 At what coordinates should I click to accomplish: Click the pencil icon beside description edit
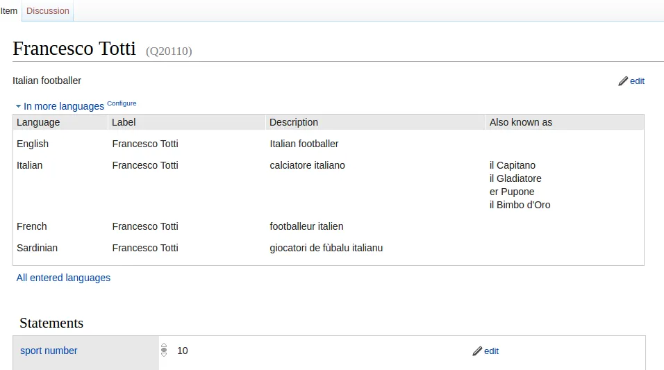(x=623, y=81)
